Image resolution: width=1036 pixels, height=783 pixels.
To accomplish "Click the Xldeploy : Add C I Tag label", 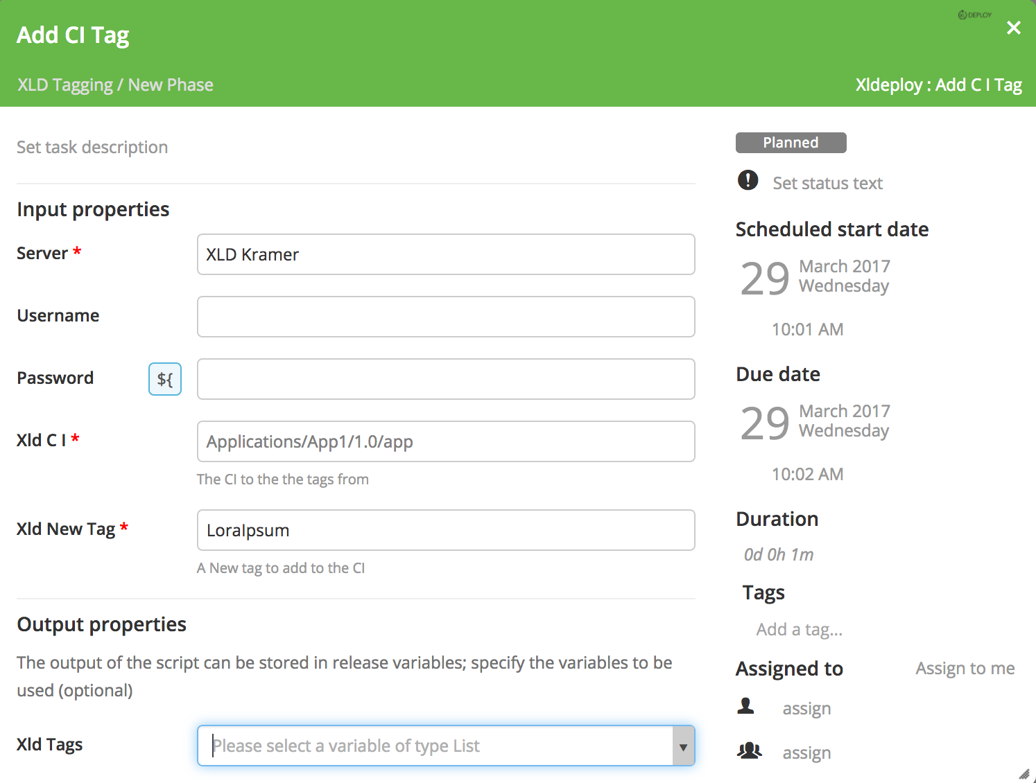I will 938,85.
